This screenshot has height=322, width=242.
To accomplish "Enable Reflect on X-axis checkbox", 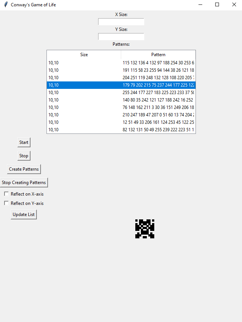I will coord(7,194).
